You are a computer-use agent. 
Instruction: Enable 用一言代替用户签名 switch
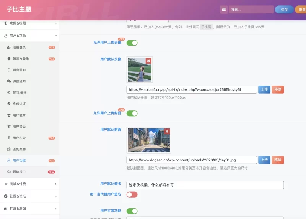[x=132, y=194]
